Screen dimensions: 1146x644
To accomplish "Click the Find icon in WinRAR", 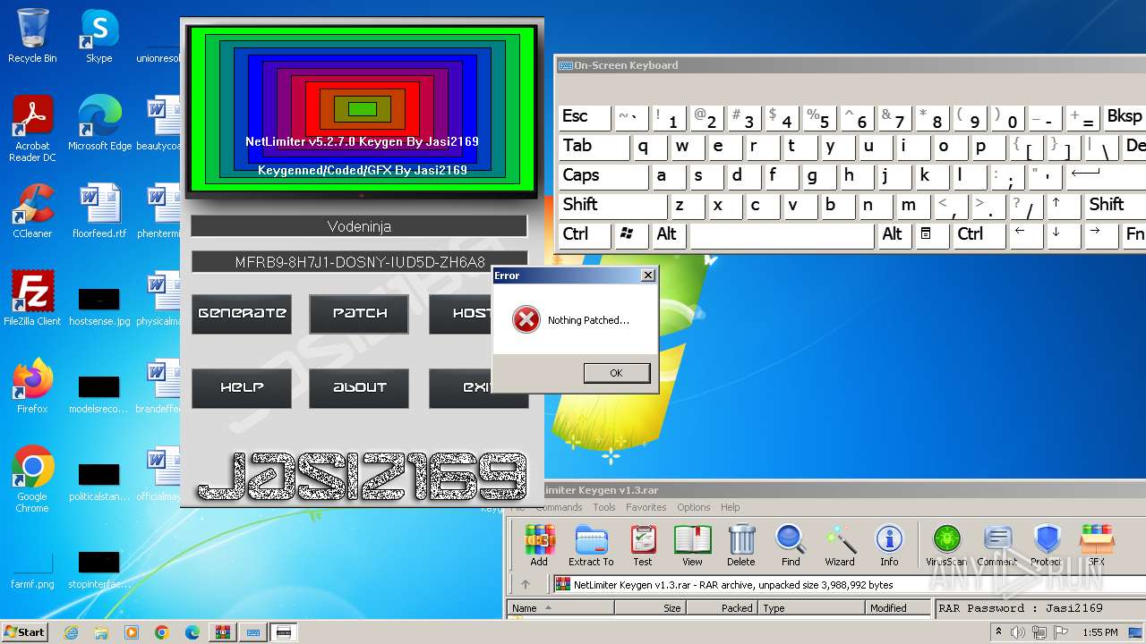I will (791, 545).
